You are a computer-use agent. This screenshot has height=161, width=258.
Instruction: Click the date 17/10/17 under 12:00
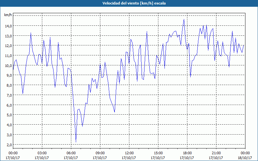tap(129, 158)
